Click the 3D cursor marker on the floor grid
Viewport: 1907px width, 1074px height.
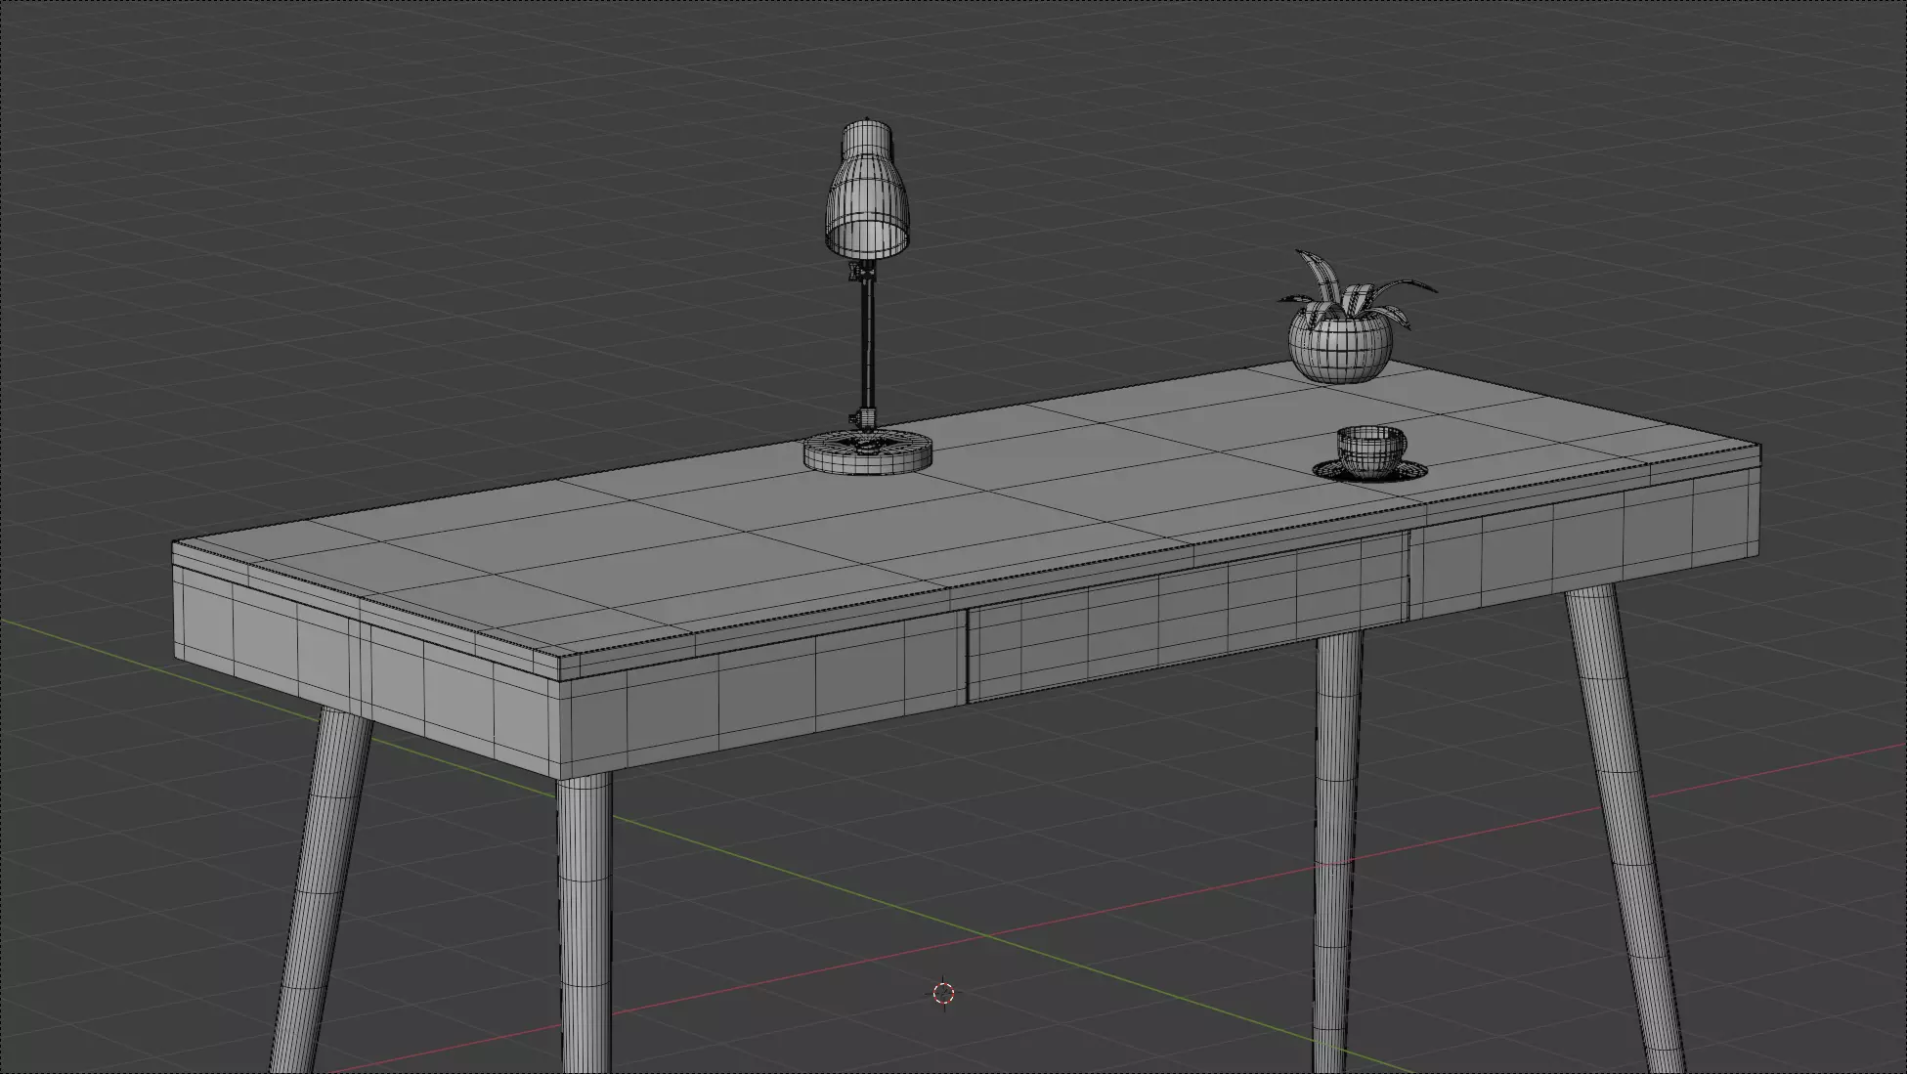pos(943,994)
